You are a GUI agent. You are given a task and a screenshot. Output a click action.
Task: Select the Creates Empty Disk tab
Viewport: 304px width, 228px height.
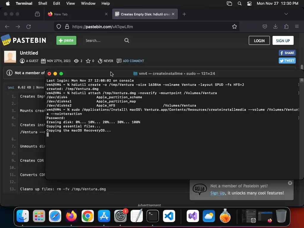(x=145, y=14)
